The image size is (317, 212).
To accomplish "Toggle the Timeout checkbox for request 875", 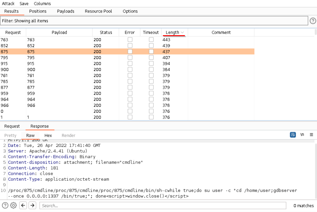I will (151, 52).
